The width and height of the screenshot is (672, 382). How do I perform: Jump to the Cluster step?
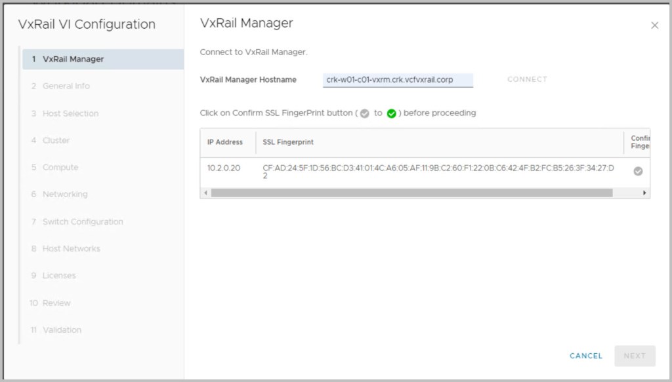(56, 140)
